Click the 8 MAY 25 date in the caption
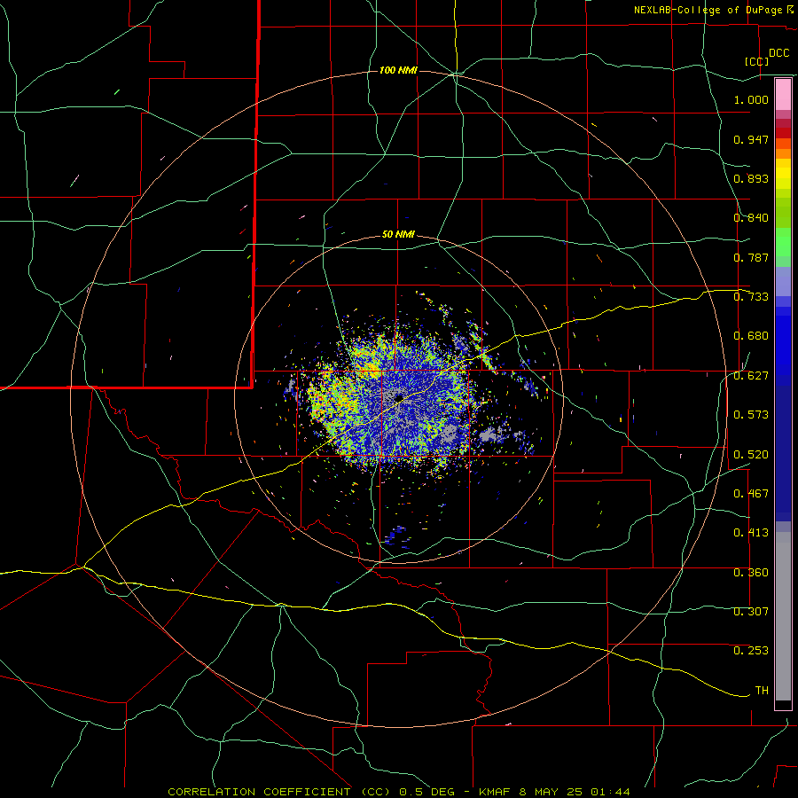The image size is (798, 798). 552,792
